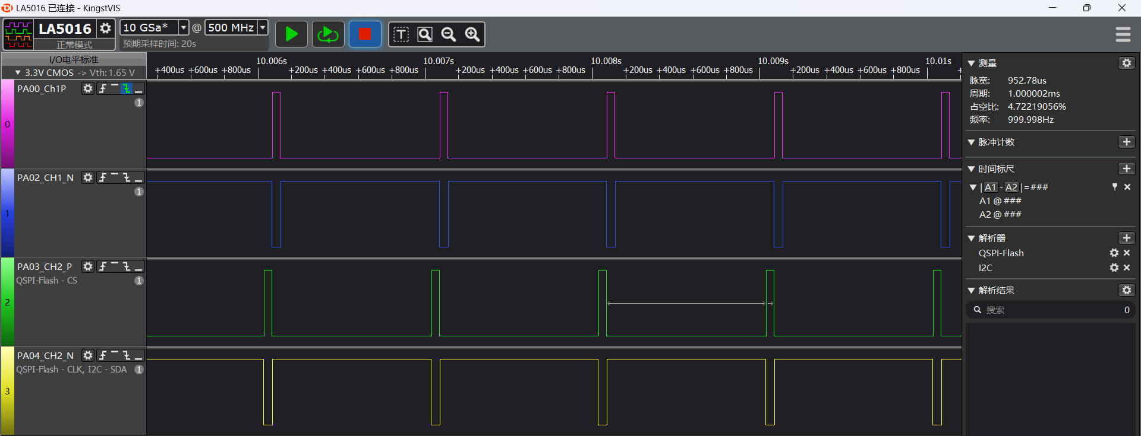Stop the capture with the red square
Viewport: 1141px width, 436px height.
tap(365, 34)
